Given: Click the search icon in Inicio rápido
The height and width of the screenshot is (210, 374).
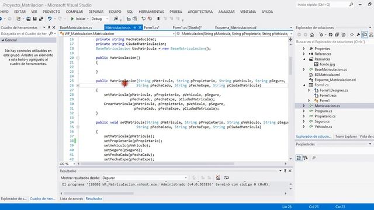Looking at the screenshot, I should pyautogui.click(x=351, y=5).
